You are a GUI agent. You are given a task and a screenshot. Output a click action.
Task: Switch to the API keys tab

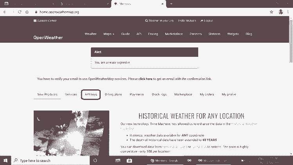click(91, 94)
